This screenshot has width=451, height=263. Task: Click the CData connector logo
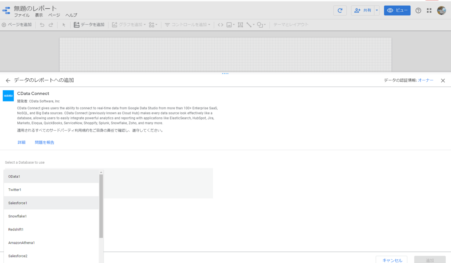pos(8,96)
